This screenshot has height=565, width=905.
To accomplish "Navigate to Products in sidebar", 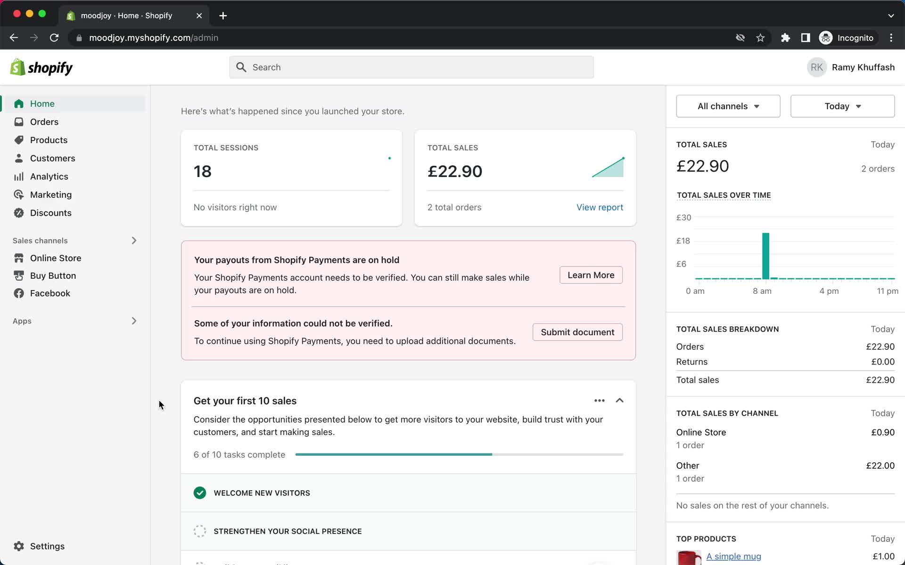I will click(x=49, y=140).
